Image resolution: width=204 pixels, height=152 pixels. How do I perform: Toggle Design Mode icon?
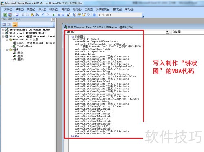pyautogui.click(x=68, y=15)
